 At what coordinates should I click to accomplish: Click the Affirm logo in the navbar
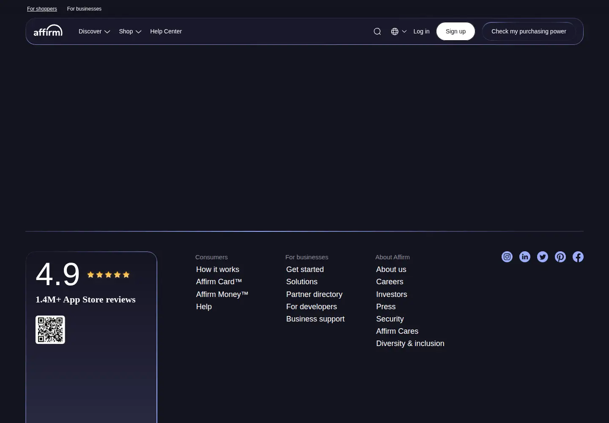click(48, 31)
